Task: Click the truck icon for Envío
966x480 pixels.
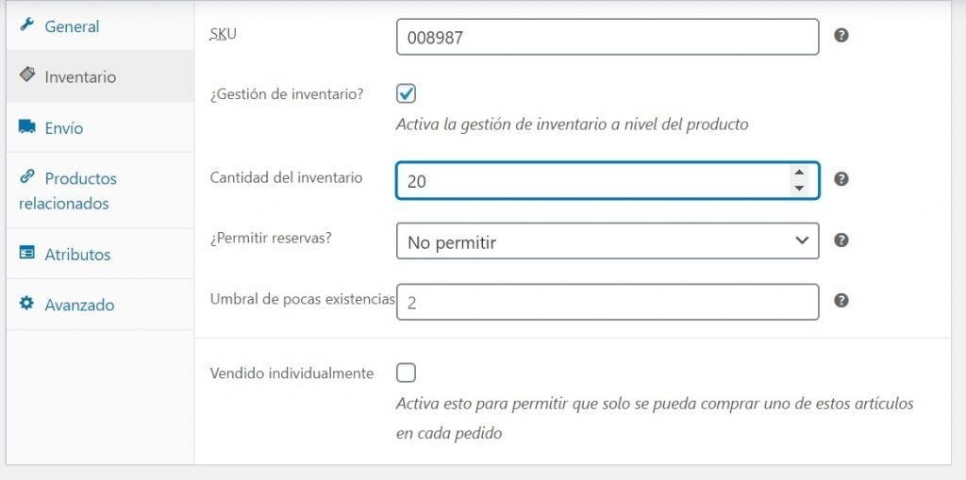Action: pos(27,126)
